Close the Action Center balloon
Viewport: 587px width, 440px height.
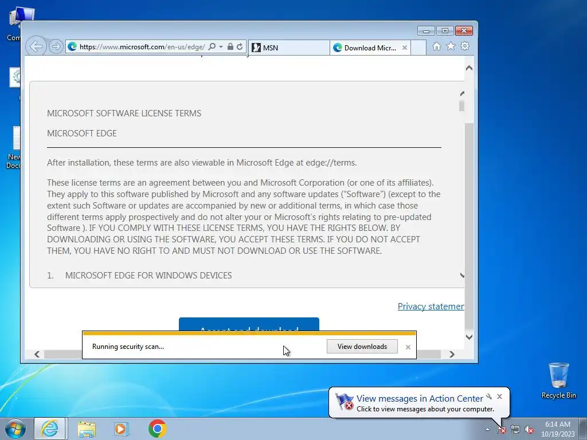[x=499, y=396]
